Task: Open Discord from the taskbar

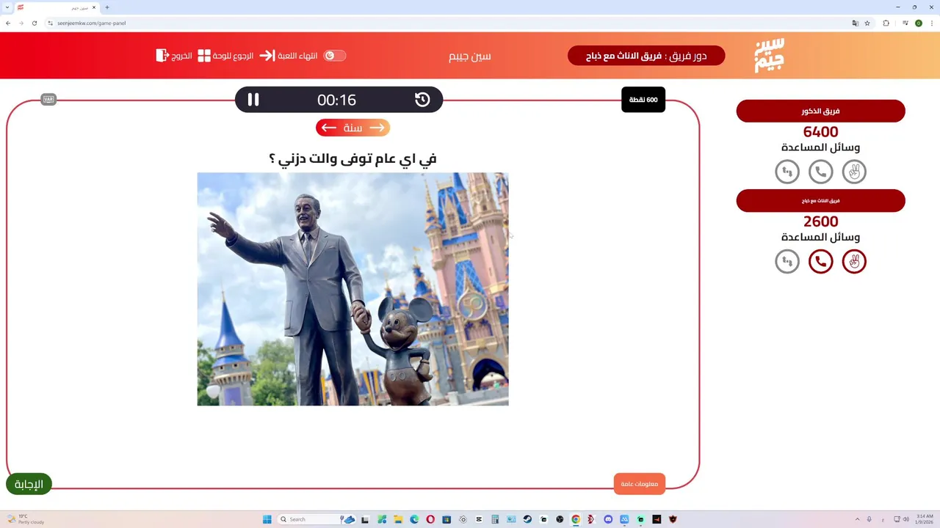Action: pos(608,519)
